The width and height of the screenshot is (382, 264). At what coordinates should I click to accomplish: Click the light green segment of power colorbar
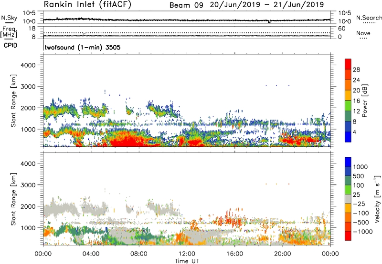pos(348,105)
